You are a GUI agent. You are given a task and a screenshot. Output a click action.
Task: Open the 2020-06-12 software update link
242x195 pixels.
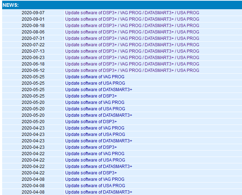132,70
